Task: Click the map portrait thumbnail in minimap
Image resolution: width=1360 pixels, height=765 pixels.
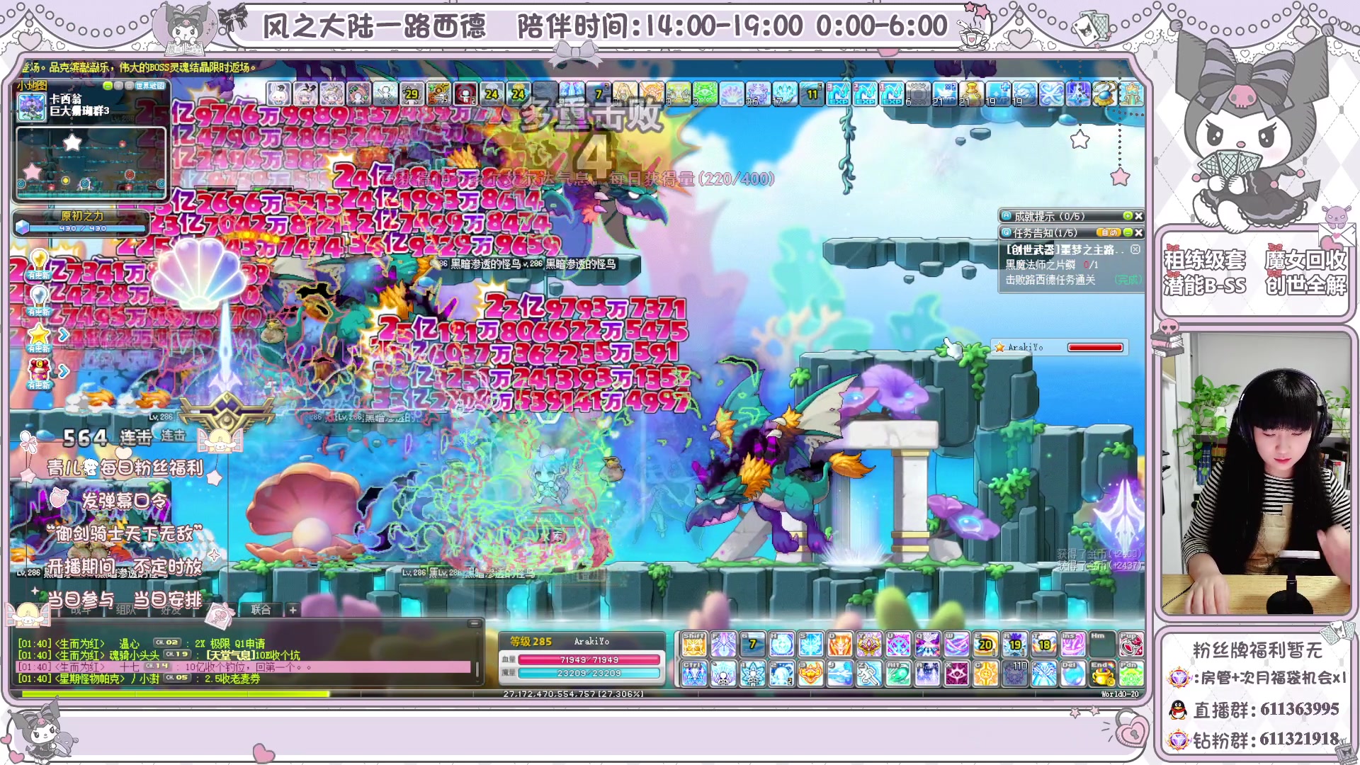Action: (32, 107)
